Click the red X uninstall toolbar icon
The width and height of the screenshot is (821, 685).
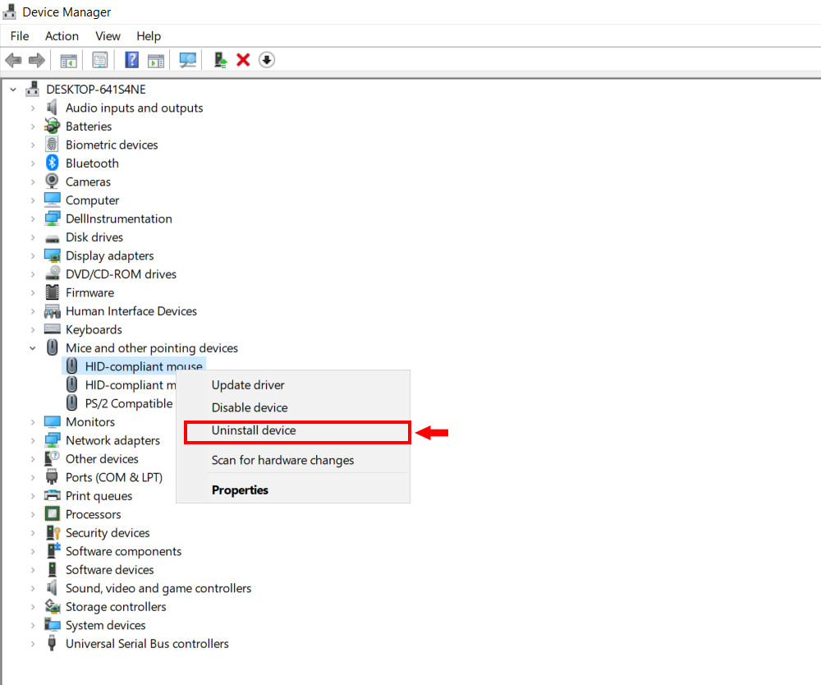pyautogui.click(x=243, y=60)
